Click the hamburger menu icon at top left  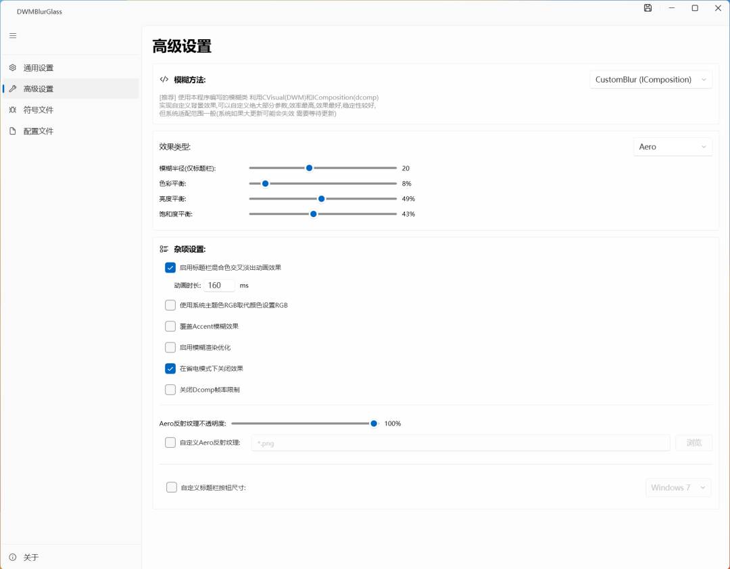tap(12, 35)
